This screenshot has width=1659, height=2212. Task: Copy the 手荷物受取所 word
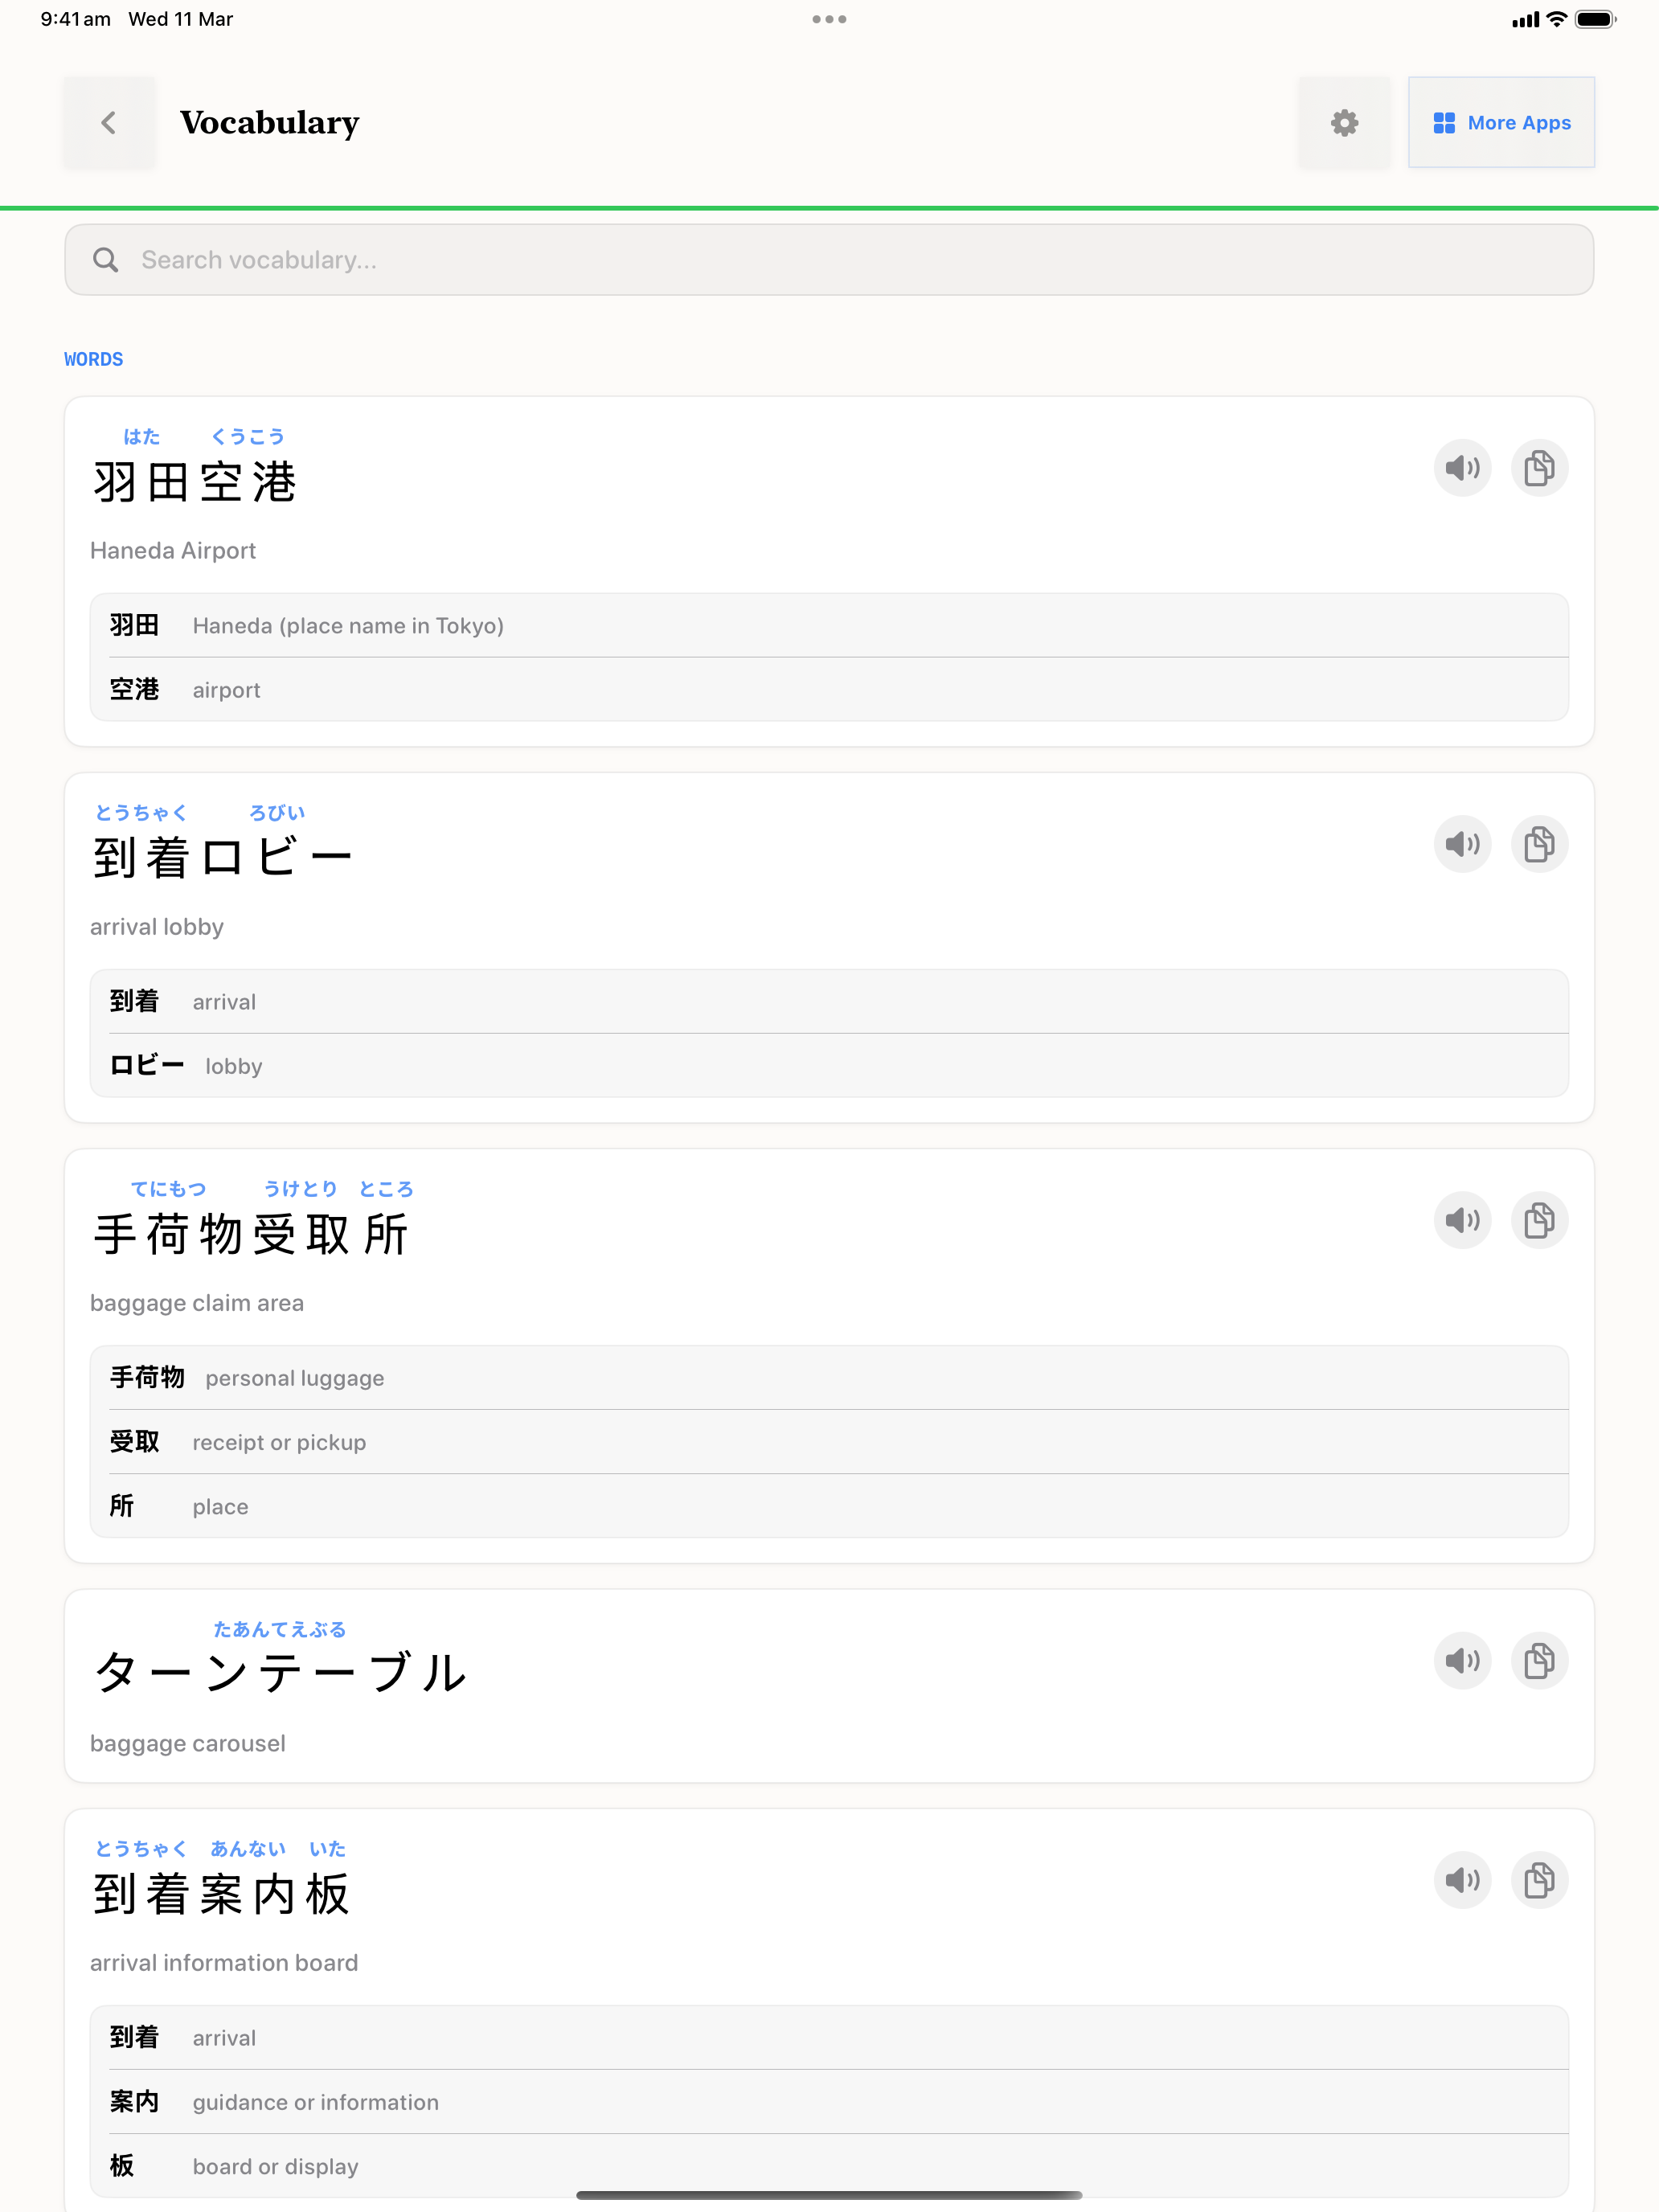pyautogui.click(x=1539, y=1220)
